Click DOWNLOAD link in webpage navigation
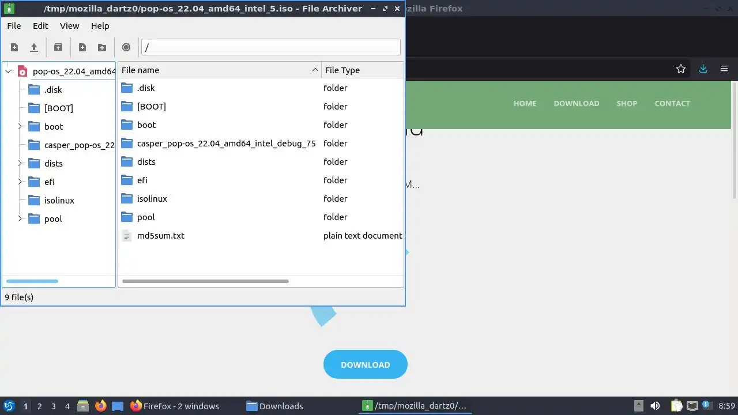738x415 pixels. [x=577, y=104]
